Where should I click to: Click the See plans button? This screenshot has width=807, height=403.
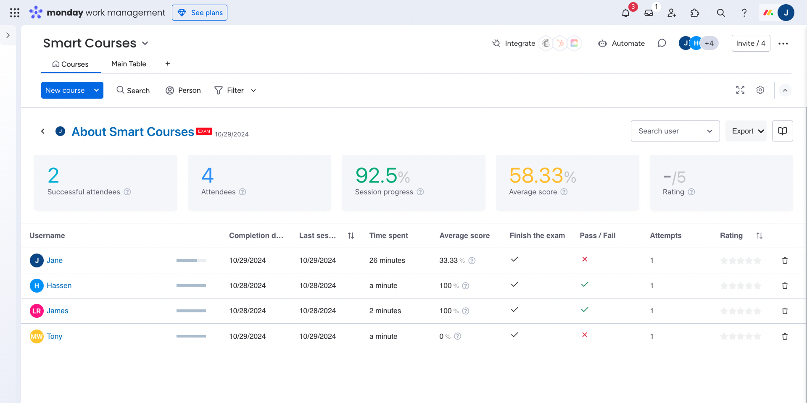point(200,13)
